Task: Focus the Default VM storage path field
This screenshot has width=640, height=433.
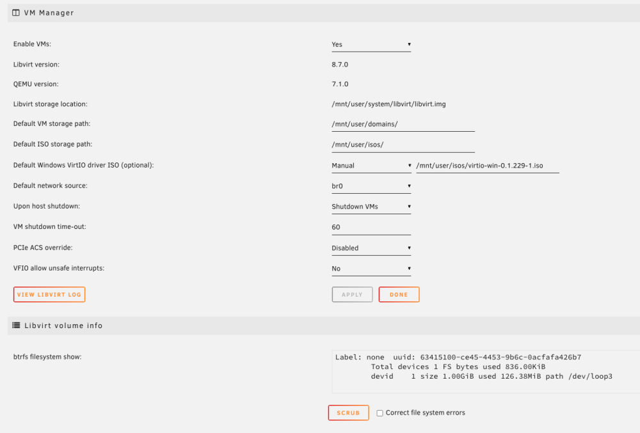Action: (403, 124)
